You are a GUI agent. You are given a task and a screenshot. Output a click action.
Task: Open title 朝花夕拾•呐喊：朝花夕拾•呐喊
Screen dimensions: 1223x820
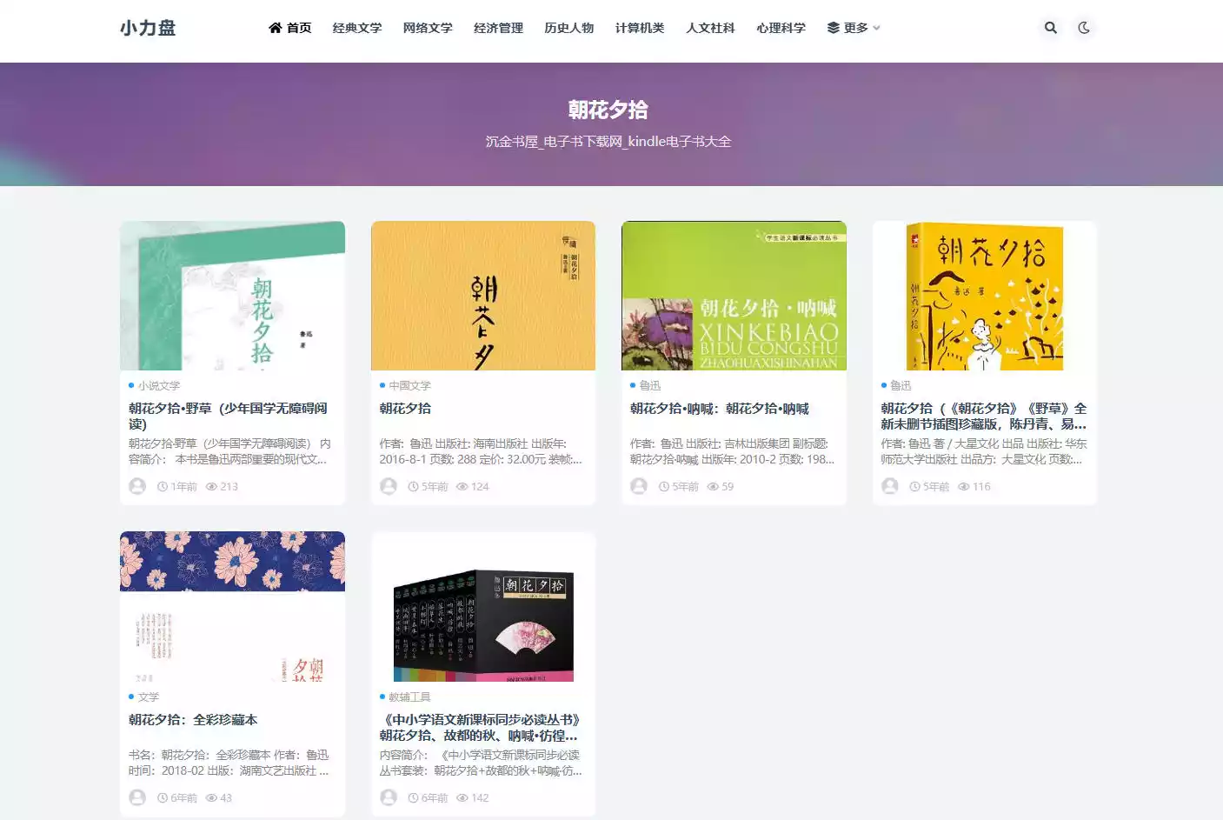(720, 408)
